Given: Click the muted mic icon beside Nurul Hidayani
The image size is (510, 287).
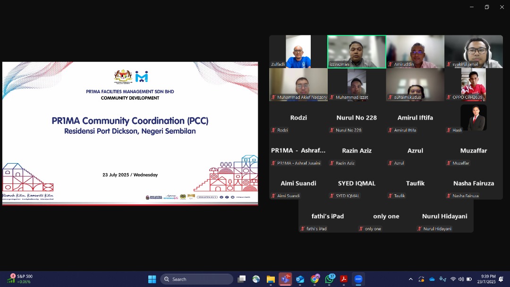Looking at the screenshot, I should tap(420, 229).
